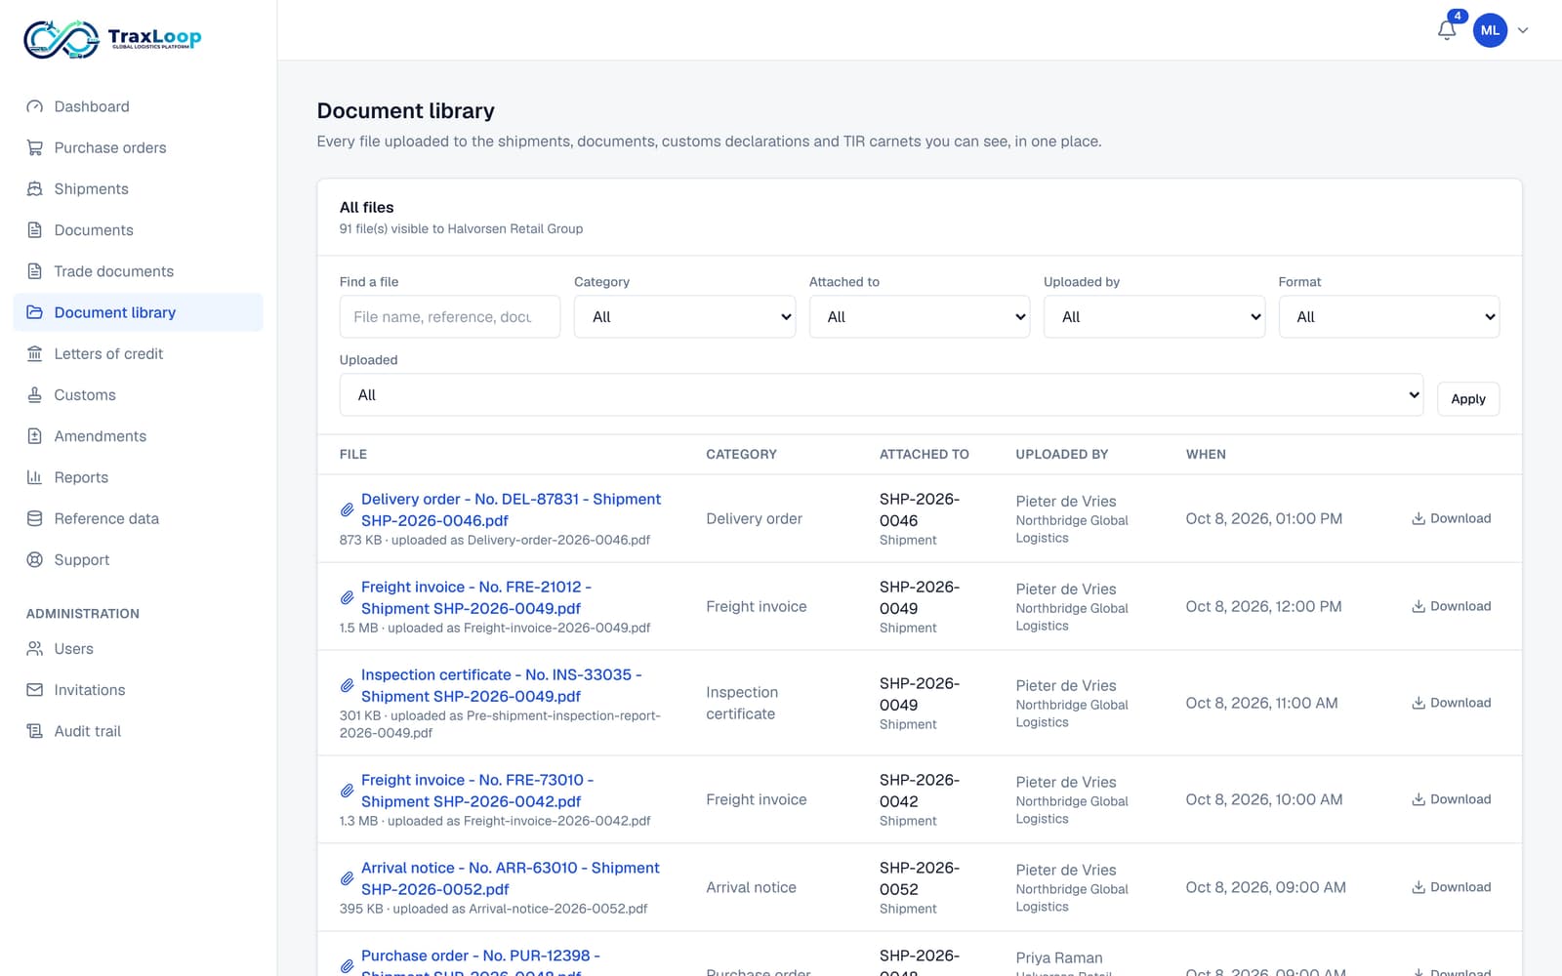Download the Freight invoice FRE-21012 file
The height and width of the screenshot is (976, 1562).
1451,606
